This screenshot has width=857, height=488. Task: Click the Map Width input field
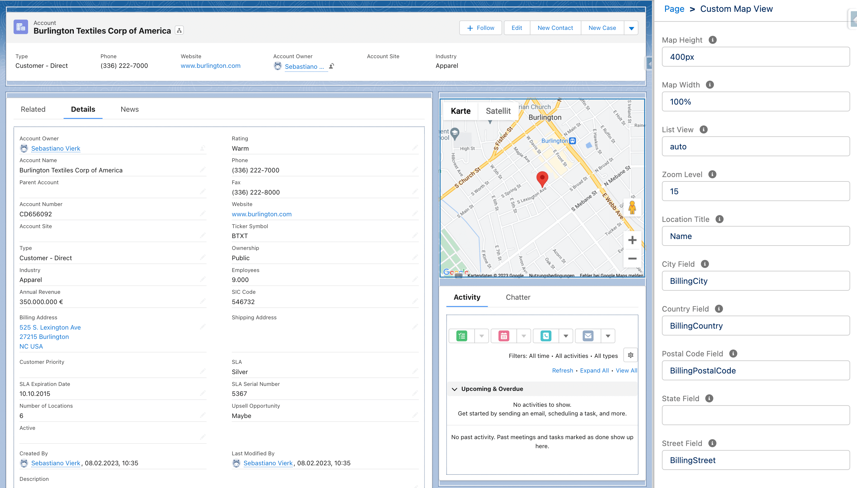coord(756,101)
